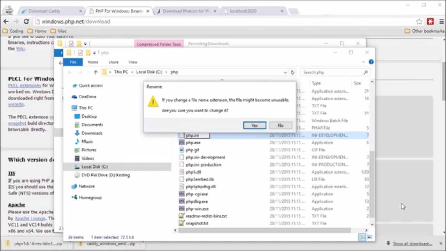Open the Home ribbon tab
The width and height of the screenshot is (446, 251).
click(93, 62)
